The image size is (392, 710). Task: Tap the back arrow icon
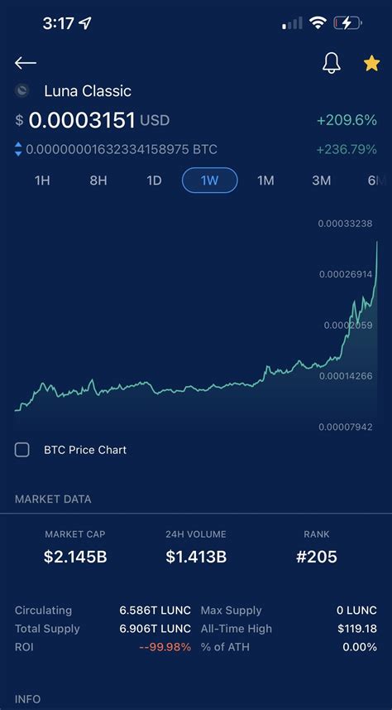point(26,63)
